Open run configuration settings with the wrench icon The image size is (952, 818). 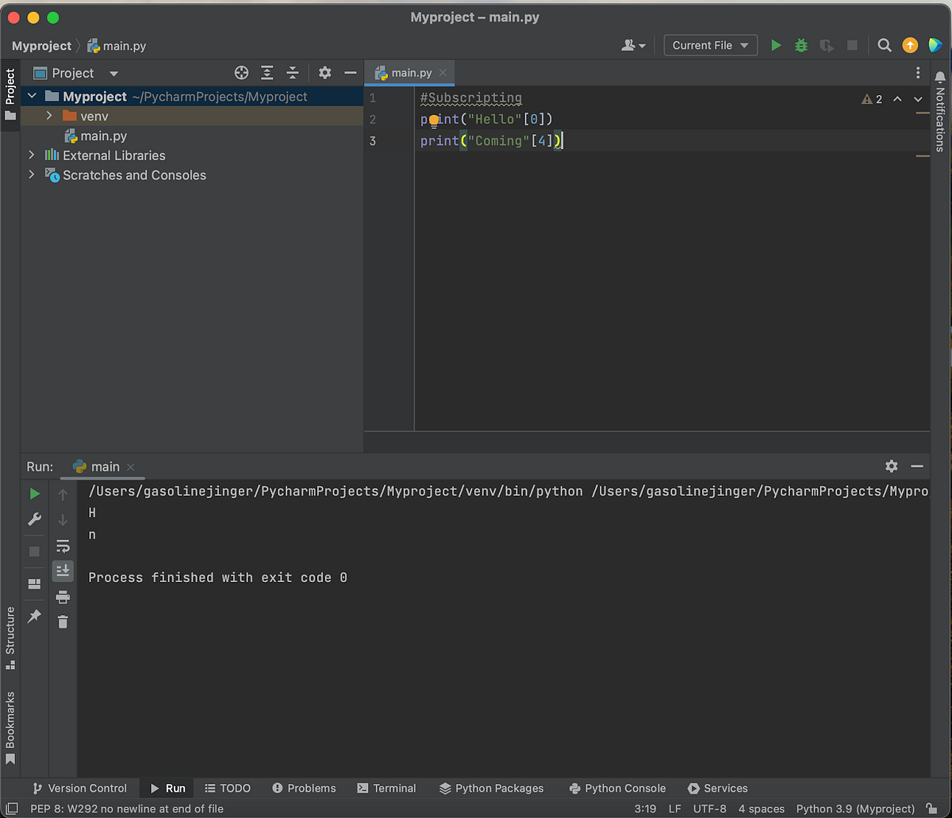[x=34, y=519]
